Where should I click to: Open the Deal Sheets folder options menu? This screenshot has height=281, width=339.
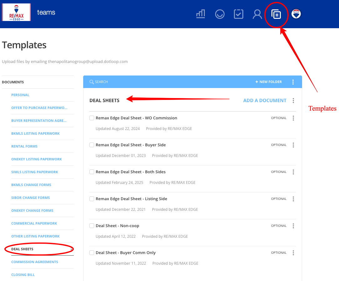pos(293,101)
